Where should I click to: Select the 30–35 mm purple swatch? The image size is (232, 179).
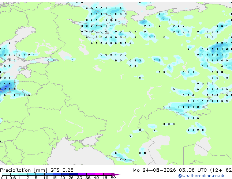click(x=82, y=174)
